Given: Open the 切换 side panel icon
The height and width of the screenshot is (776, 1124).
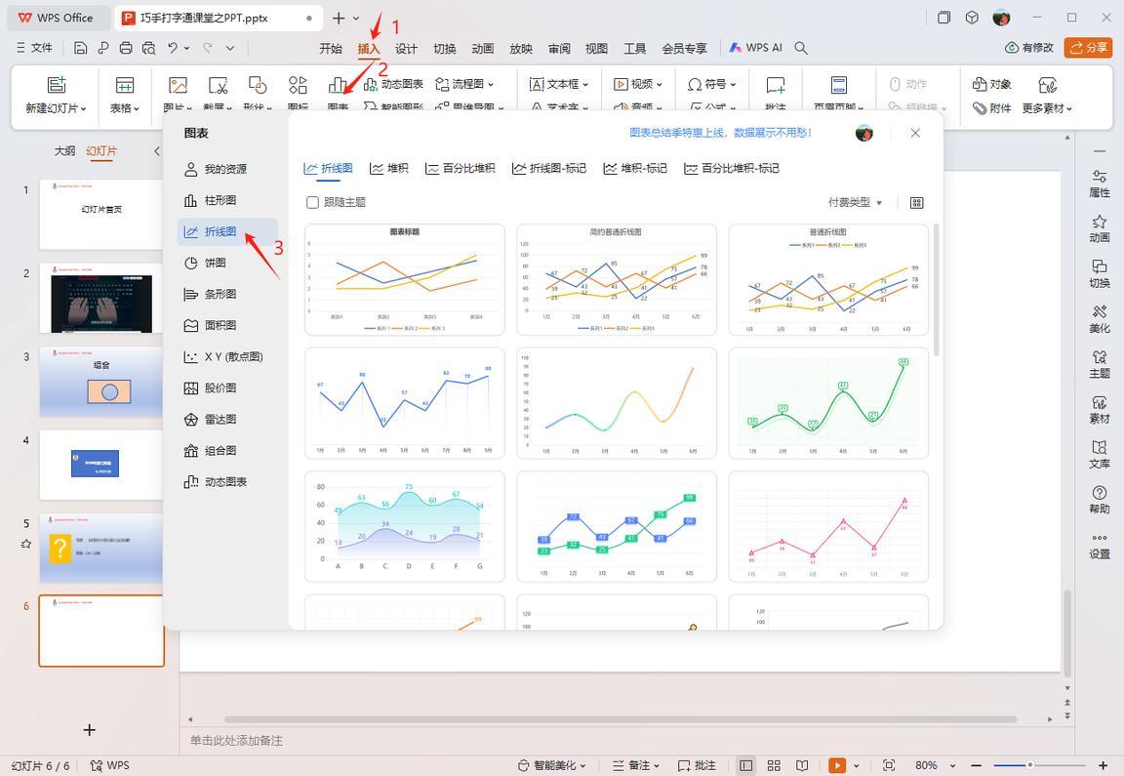Looking at the screenshot, I should coord(1100,274).
